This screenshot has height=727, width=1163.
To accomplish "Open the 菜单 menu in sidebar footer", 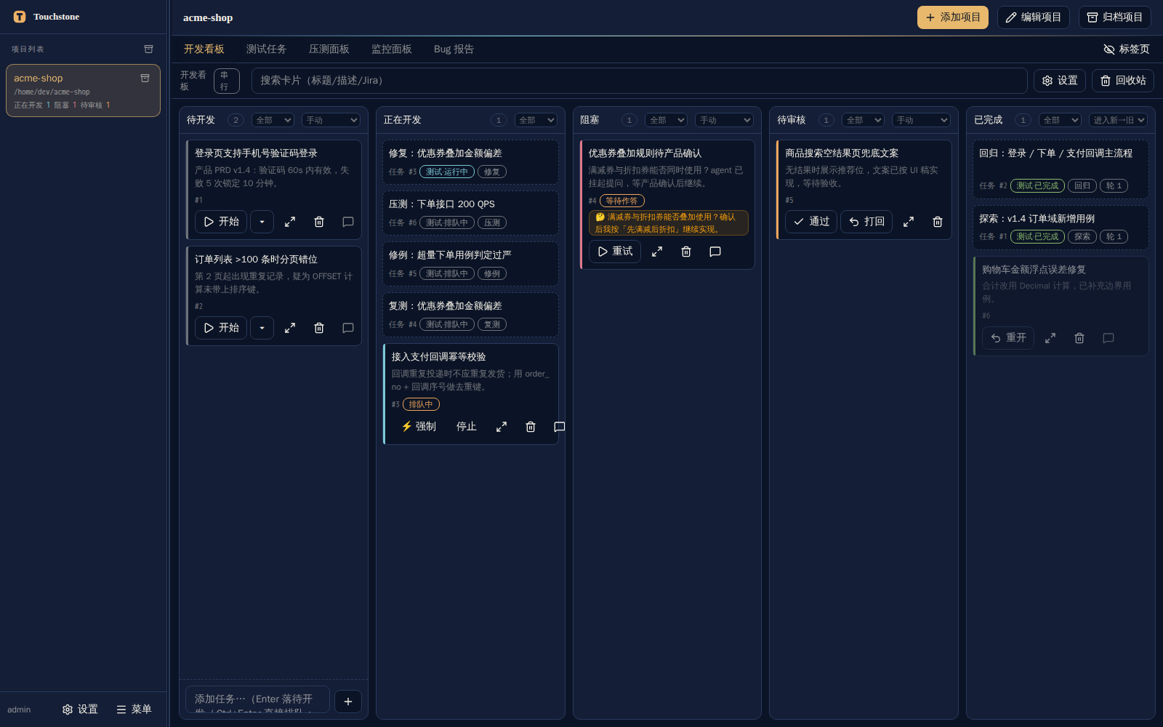I will [x=134, y=710].
